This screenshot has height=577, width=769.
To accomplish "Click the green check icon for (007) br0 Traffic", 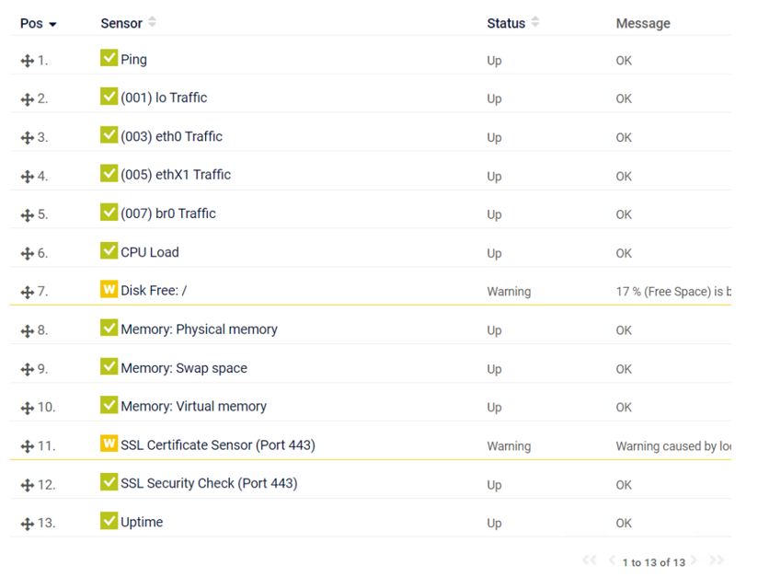I will coord(109,213).
